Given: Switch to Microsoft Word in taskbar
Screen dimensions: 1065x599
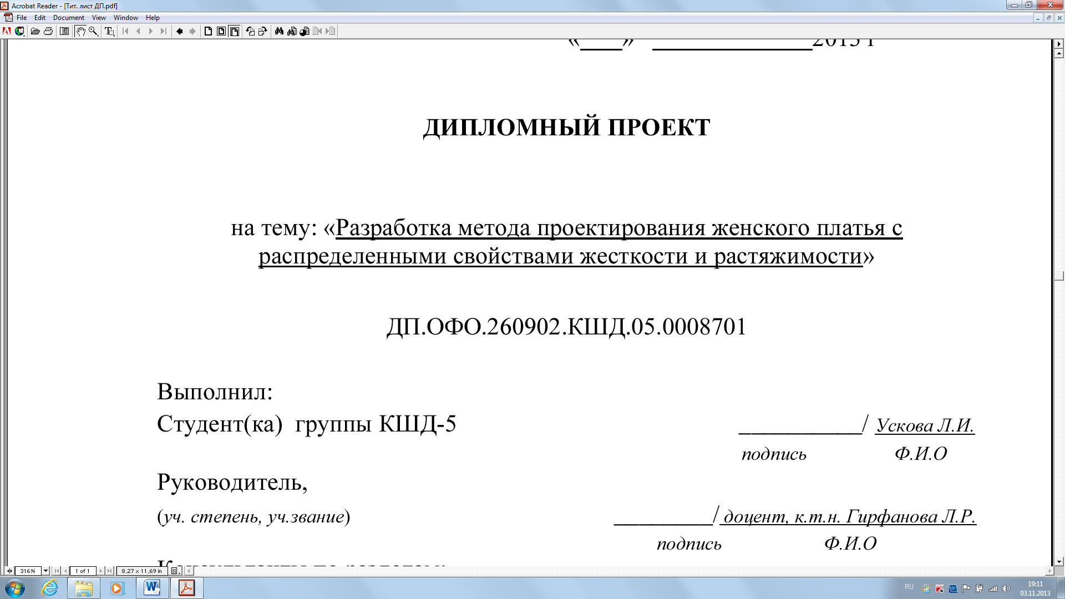Looking at the screenshot, I should [x=152, y=588].
